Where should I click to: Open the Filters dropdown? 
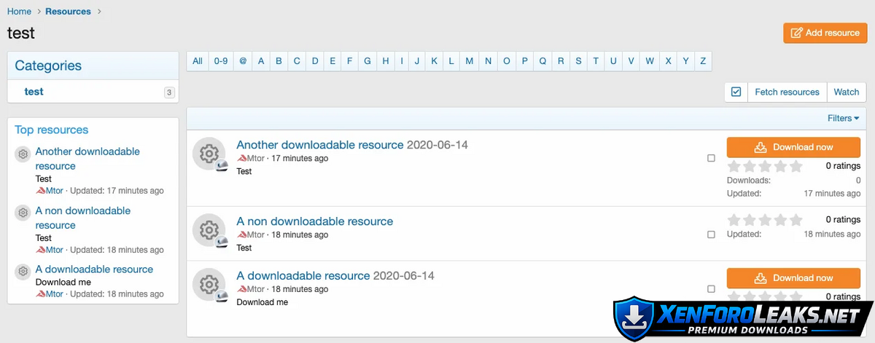coord(843,118)
